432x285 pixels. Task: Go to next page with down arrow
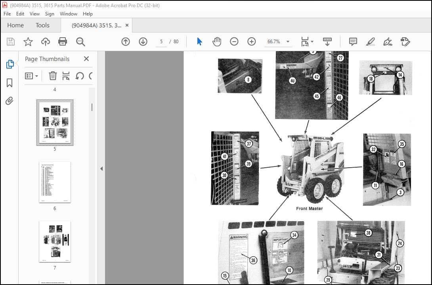[x=143, y=42]
